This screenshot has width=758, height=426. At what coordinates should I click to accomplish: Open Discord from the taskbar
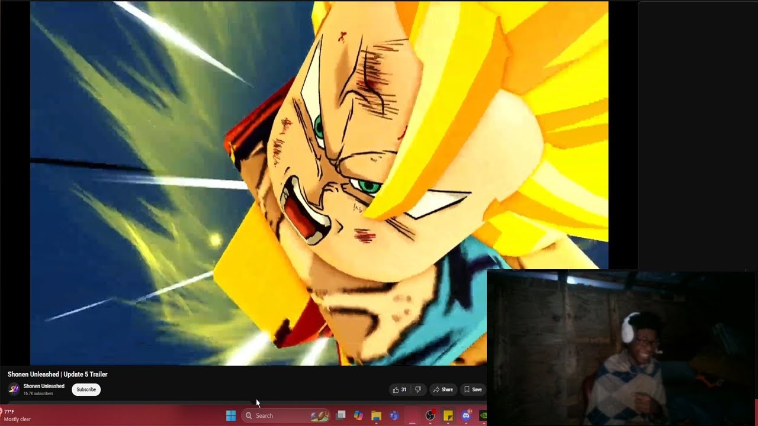pos(466,415)
